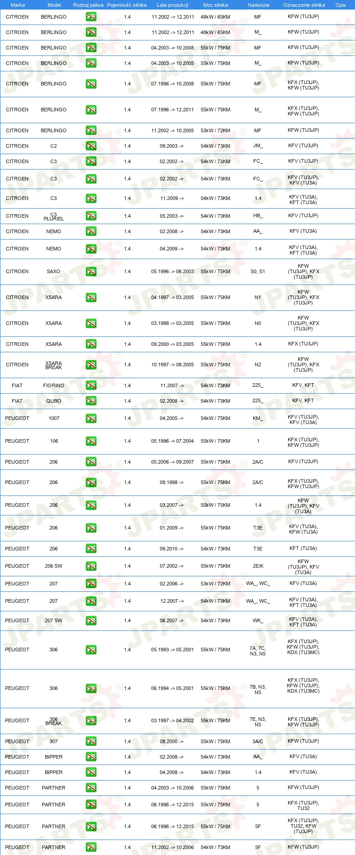This screenshot has height=855, width=355.
Task: Click production years 06.1994 -> 05.2001
Action: [x=173, y=688]
